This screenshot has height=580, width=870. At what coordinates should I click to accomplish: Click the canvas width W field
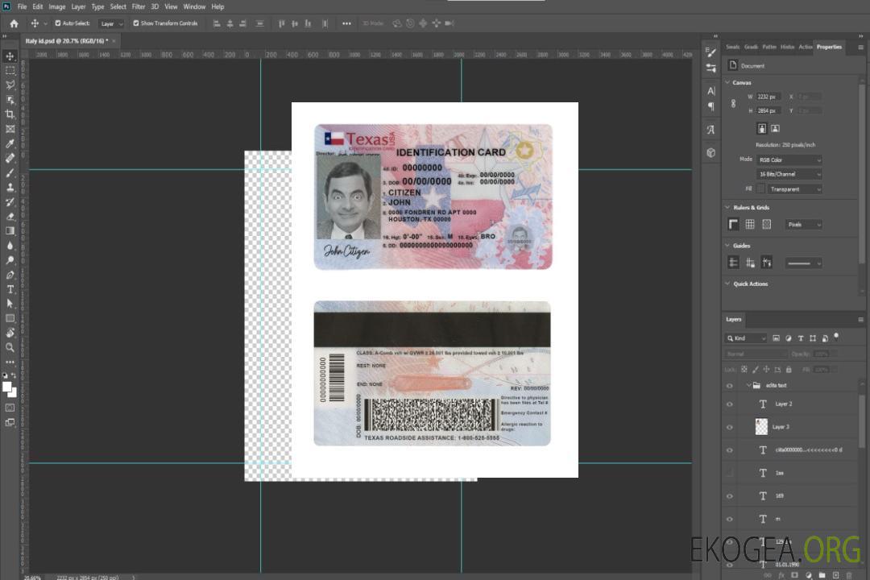tap(768, 97)
